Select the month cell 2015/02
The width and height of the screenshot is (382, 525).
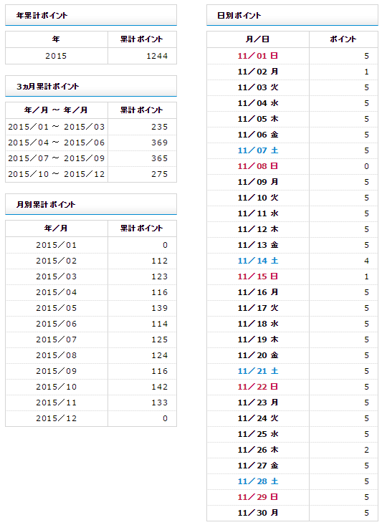(x=57, y=261)
